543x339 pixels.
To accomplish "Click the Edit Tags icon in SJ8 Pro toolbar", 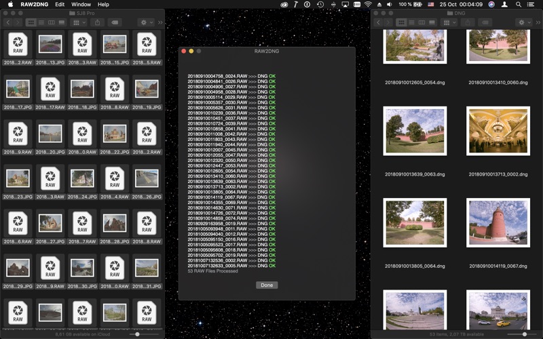I will pyautogui.click(x=115, y=22).
